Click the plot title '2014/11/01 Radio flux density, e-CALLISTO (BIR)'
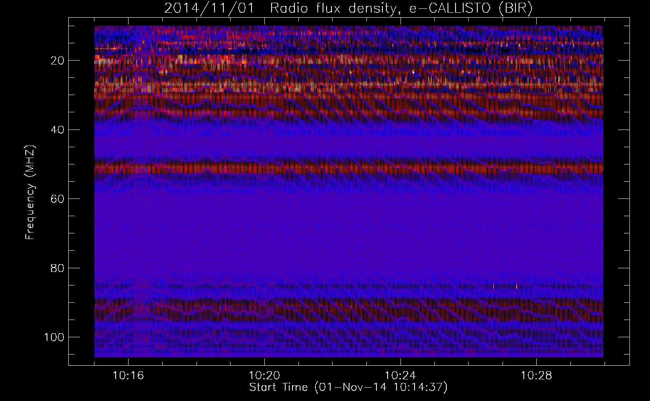 [348, 9]
